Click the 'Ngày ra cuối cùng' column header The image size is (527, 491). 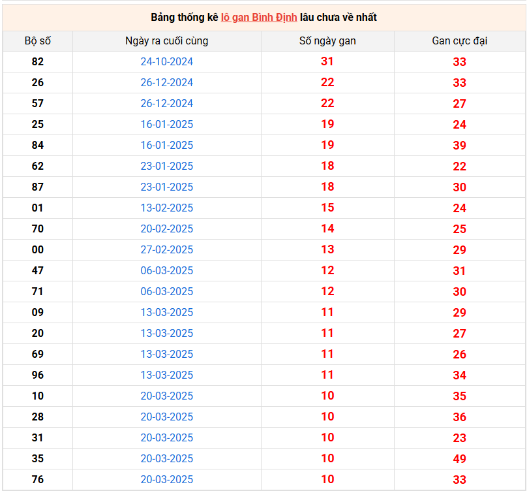tap(167, 40)
